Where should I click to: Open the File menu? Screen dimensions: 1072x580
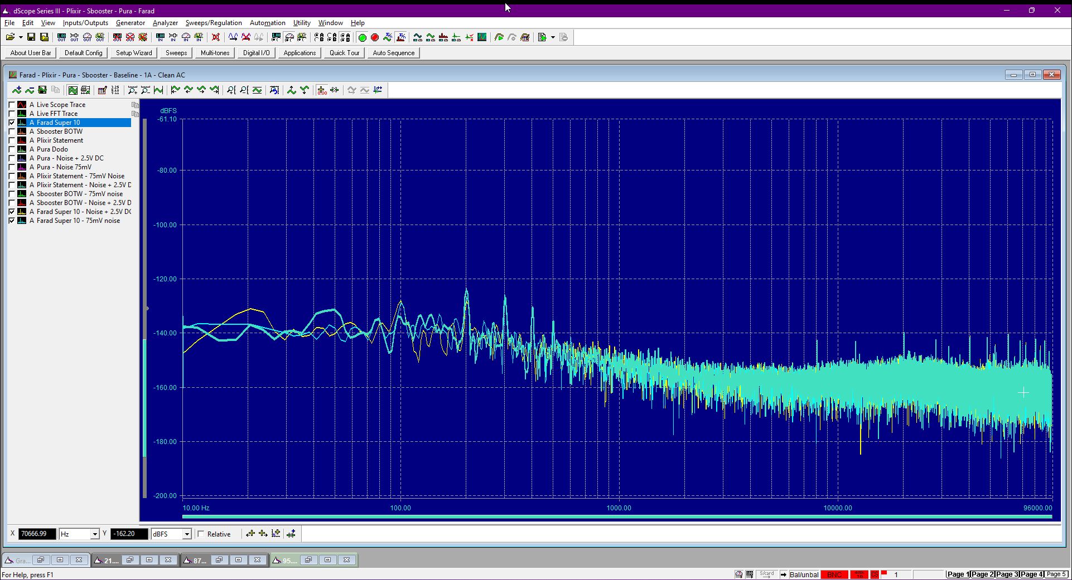[9, 23]
